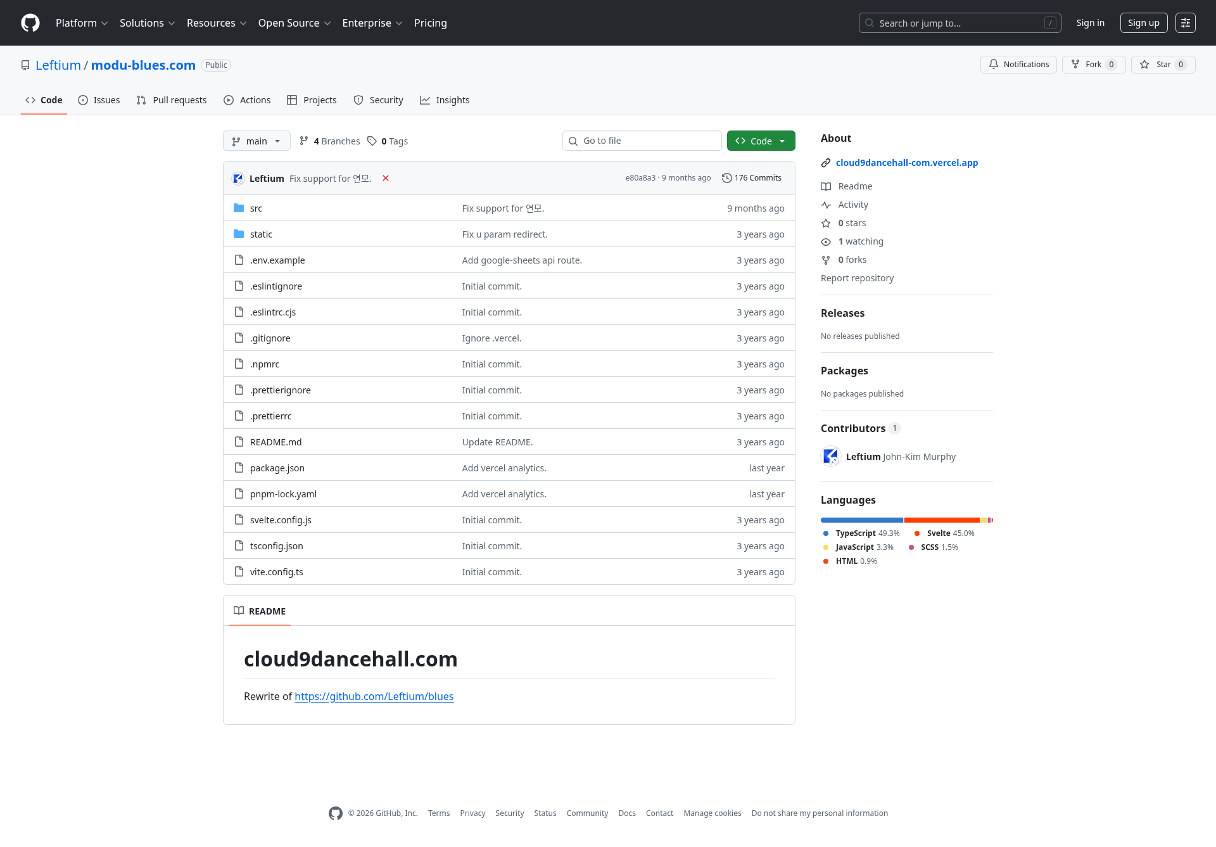This screenshot has height=847, width=1216.
Task: Switch to the Pull requests tab
Action: 172,100
